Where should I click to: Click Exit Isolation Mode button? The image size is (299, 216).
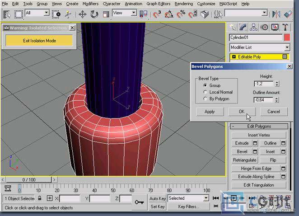pos(39,41)
